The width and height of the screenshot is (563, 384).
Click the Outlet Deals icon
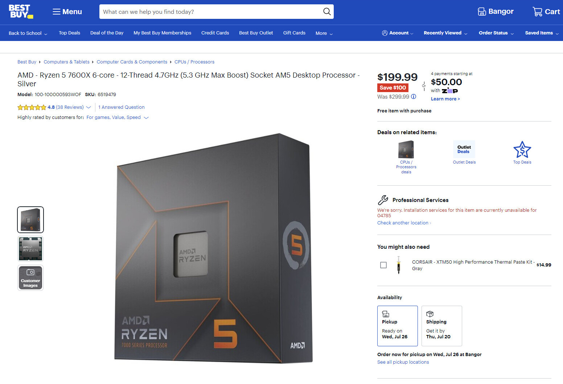(464, 149)
